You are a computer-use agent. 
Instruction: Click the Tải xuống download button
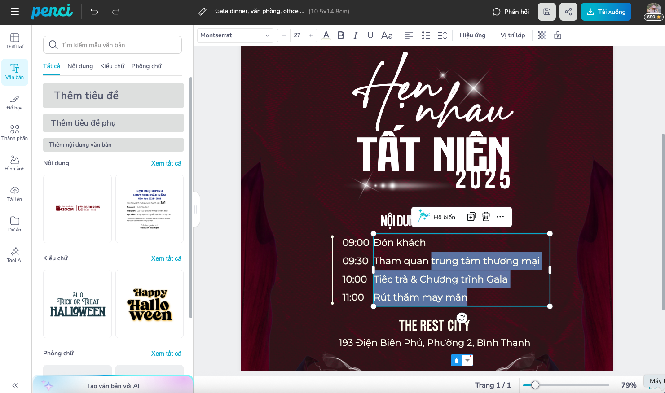606,12
